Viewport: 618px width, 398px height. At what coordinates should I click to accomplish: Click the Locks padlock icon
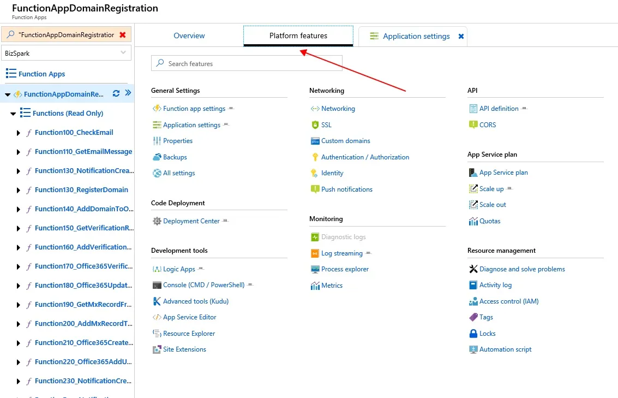click(473, 333)
